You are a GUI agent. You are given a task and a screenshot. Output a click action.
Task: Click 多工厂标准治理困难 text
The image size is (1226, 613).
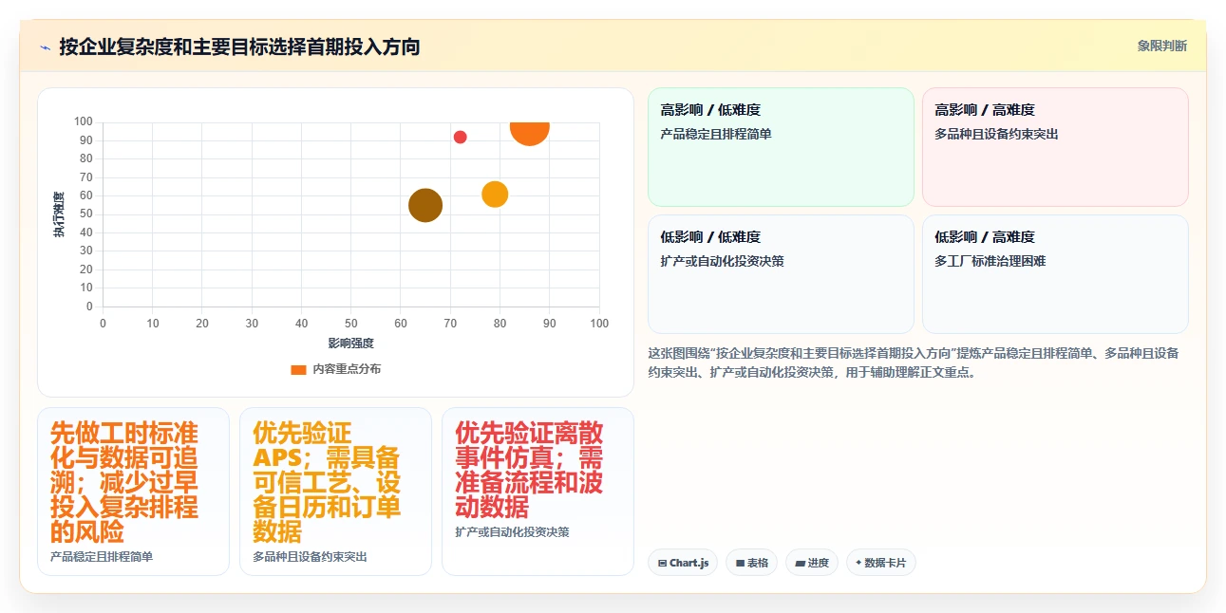(x=990, y=261)
